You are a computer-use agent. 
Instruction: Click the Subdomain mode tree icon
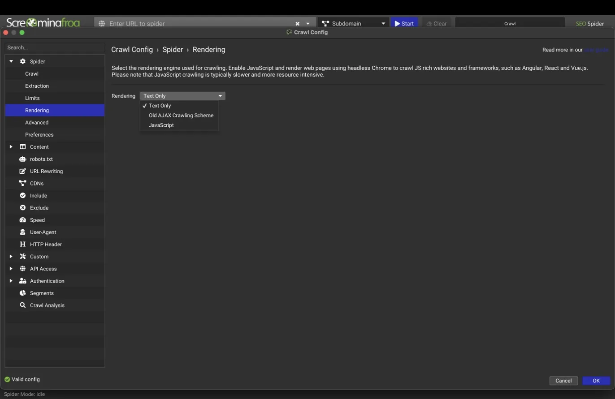(325, 23)
